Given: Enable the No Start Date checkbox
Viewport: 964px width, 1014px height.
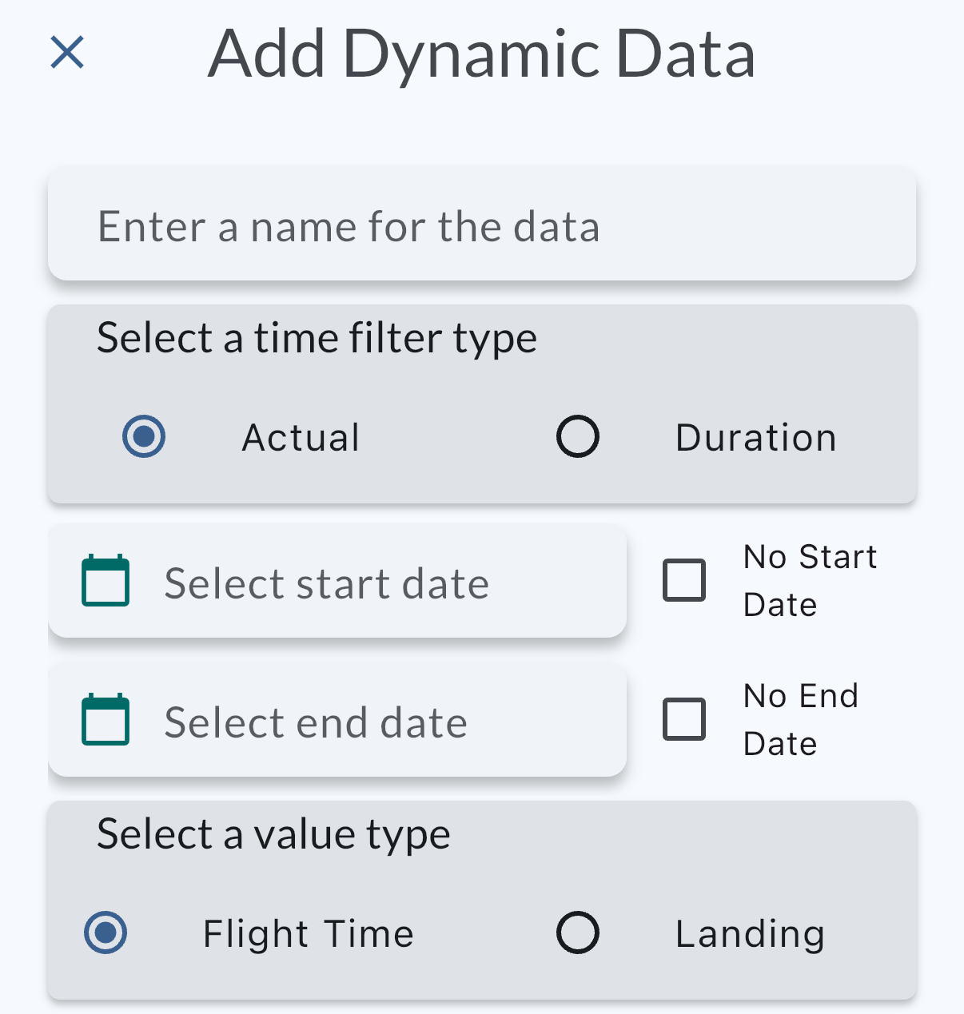Looking at the screenshot, I should tap(684, 580).
